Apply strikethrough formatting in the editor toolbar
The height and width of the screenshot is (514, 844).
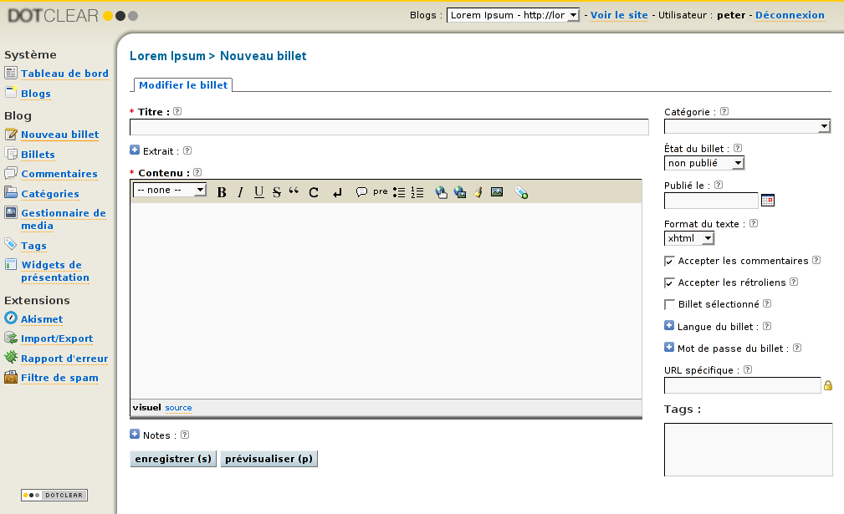pyautogui.click(x=277, y=192)
